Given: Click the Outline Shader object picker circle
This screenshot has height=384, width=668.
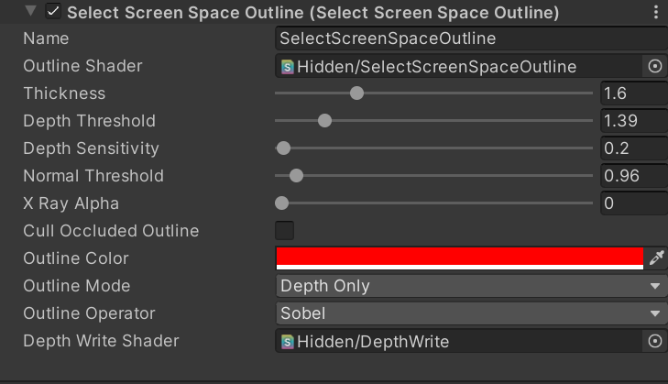Looking at the screenshot, I should (x=654, y=66).
